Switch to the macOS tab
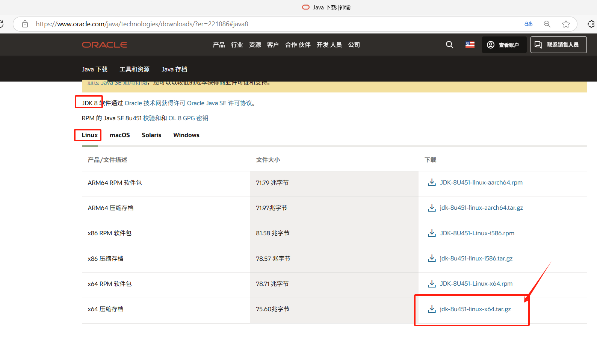This screenshot has width=597, height=339. 119,135
